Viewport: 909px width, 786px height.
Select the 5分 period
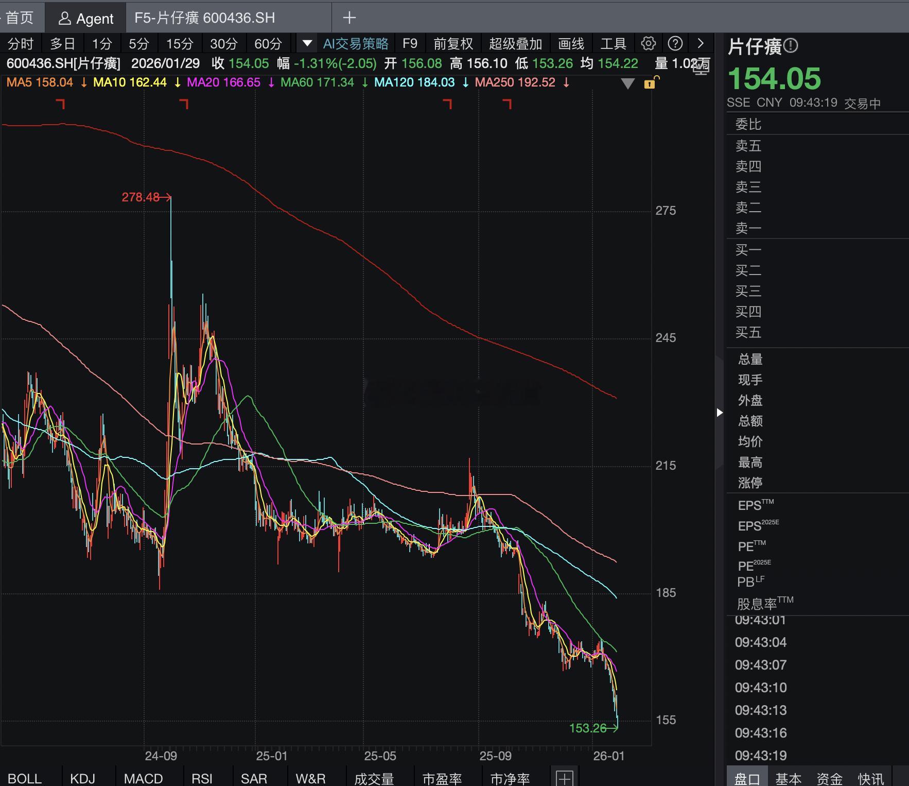[x=139, y=44]
